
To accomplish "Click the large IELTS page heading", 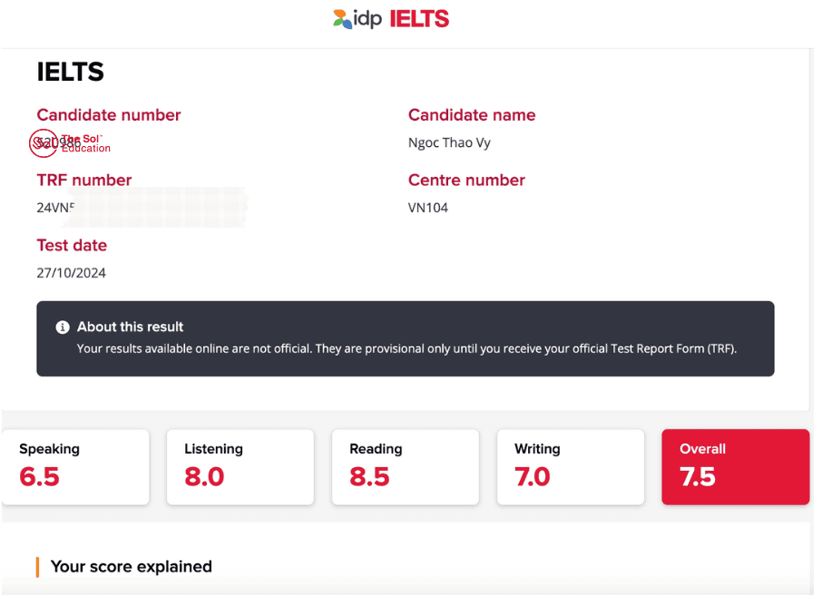I will click(71, 73).
